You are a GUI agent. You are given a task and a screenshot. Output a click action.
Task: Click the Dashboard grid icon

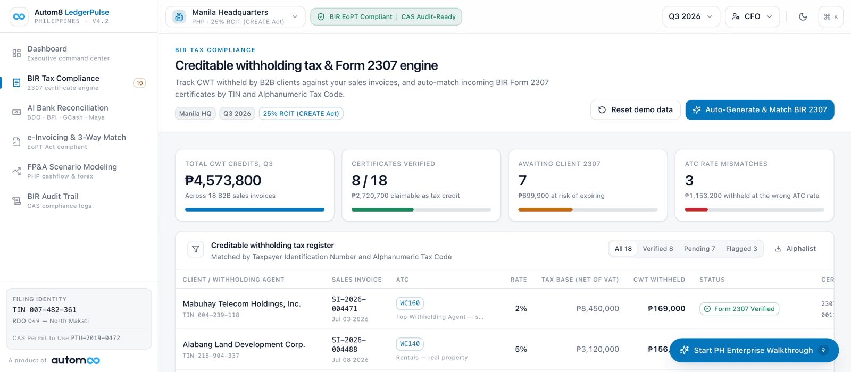tap(16, 53)
